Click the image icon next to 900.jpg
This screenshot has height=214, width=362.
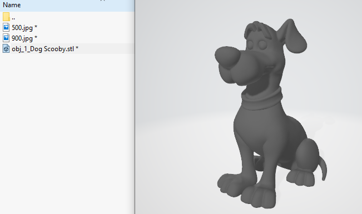(x=6, y=38)
